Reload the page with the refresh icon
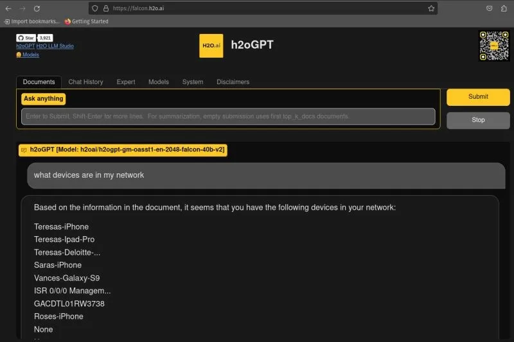514x342 pixels. point(37,8)
